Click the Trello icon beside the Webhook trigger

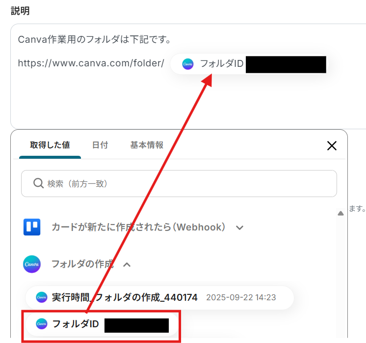pos(32,227)
